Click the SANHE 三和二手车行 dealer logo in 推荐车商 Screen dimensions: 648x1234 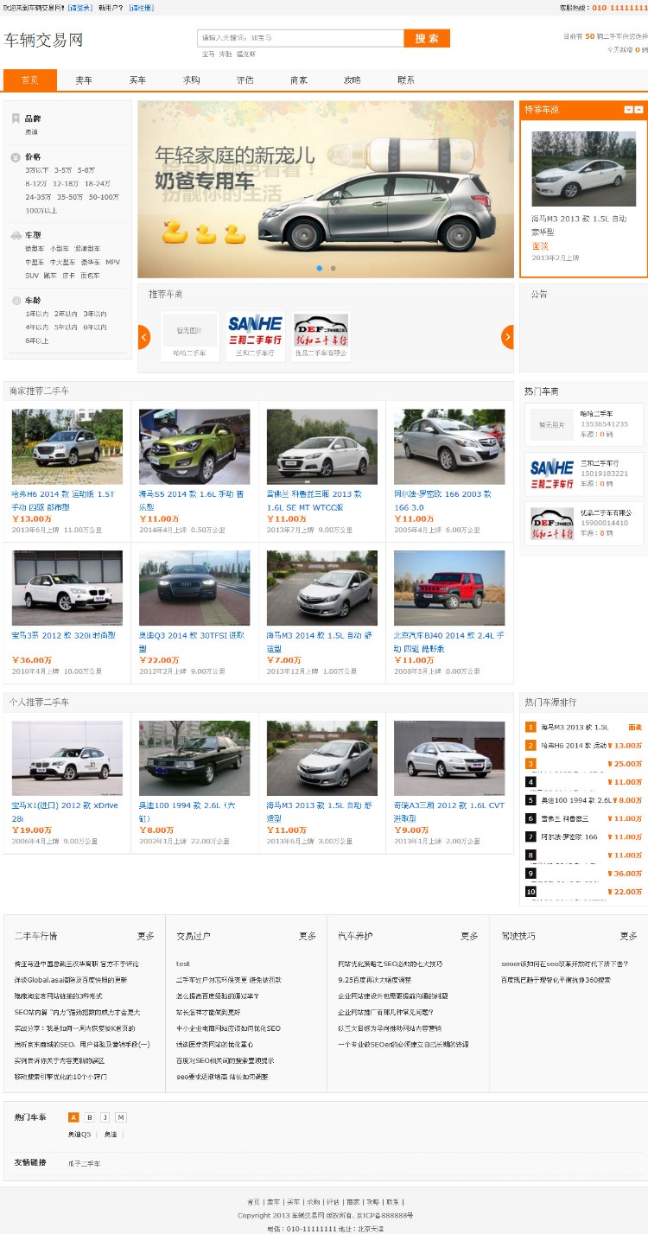[255, 329]
